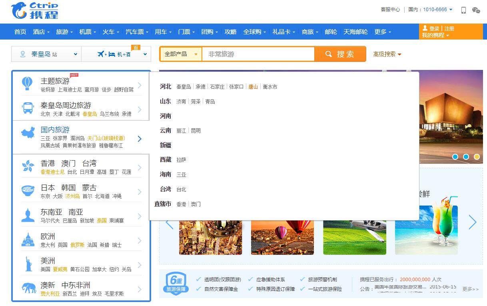Click the noodle bowl icon for 日本 韩国
This screenshot has width=487, height=306.
tap(28, 191)
